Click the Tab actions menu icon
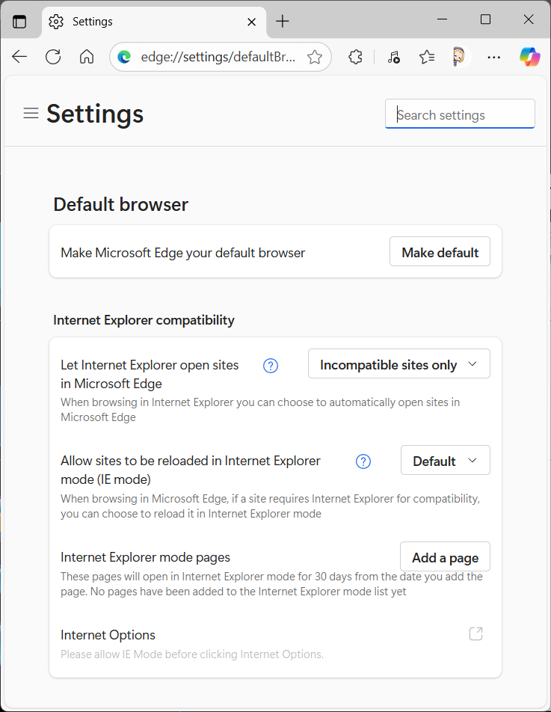This screenshot has width=551, height=712. 19,22
